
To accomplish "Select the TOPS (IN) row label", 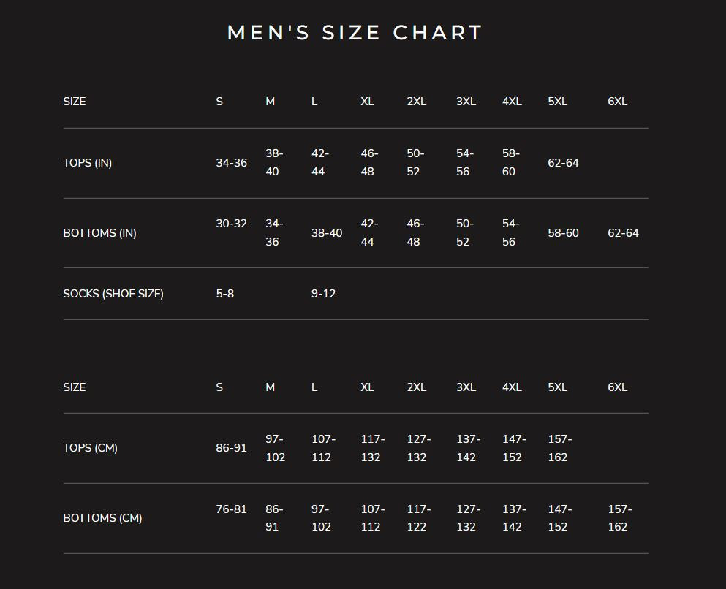I will [x=88, y=163].
